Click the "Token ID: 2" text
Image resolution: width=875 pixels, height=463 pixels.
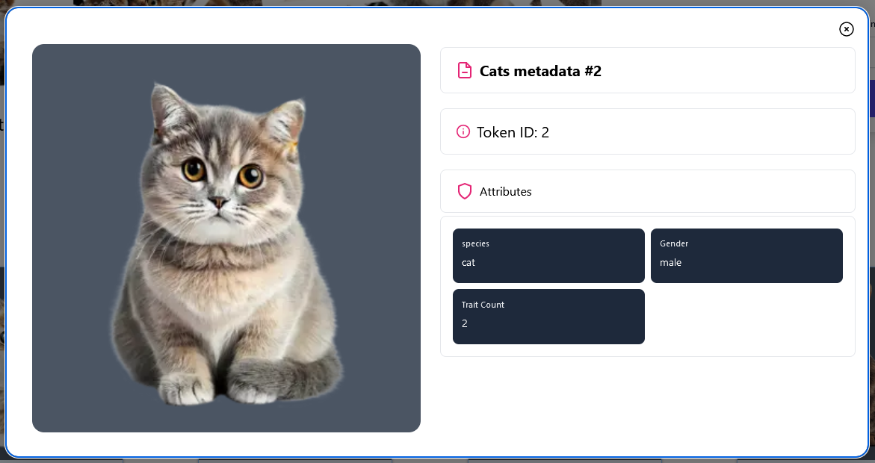[x=513, y=132]
